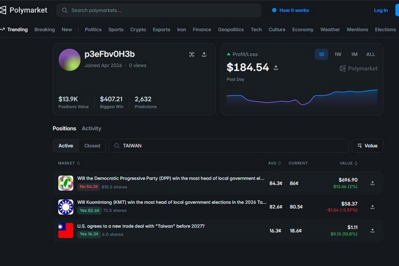Open the Weather category
399x266 pixels.
click(330, 30)
